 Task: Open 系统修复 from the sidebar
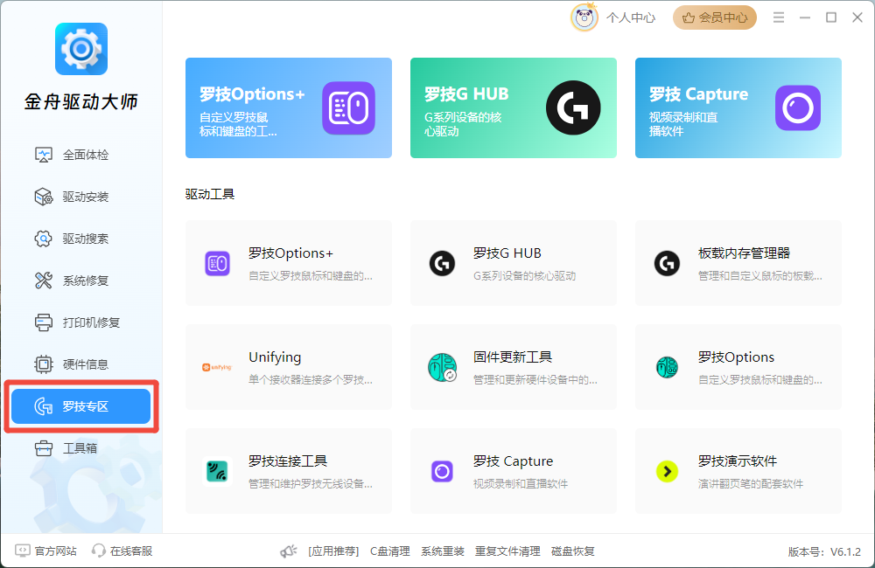coord(80,281)
